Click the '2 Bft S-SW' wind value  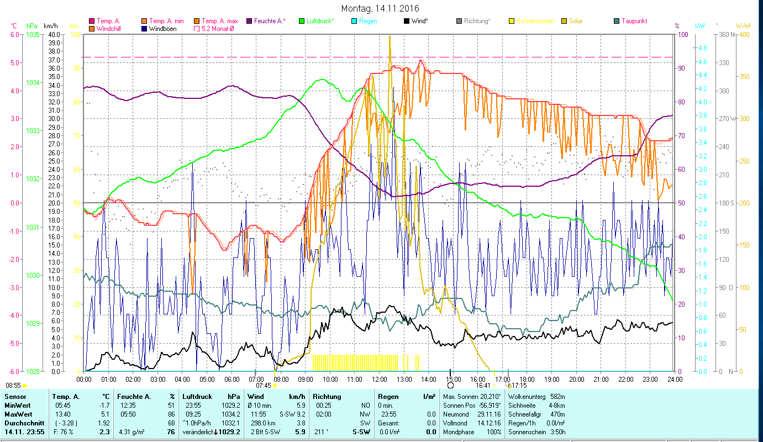tap(265, 432)
